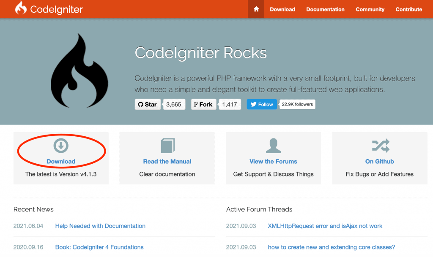Image resolution: width=433 pixels, height=257 pixels.
Task: Open the 1,417 forks count
Action: click(x=230, y=104)
